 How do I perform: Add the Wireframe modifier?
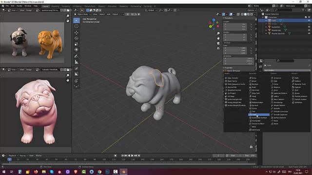tap(255, 130)
